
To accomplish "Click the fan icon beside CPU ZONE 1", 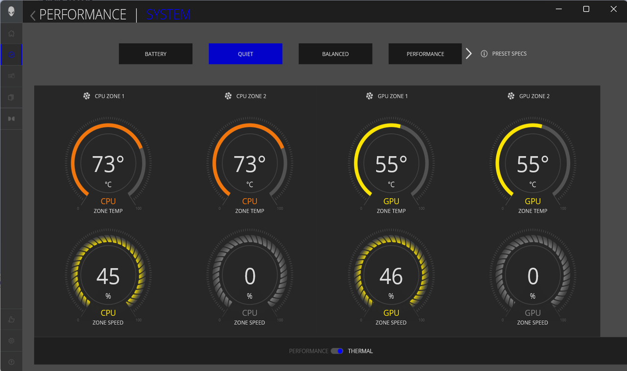I will [x=87, y=96].
